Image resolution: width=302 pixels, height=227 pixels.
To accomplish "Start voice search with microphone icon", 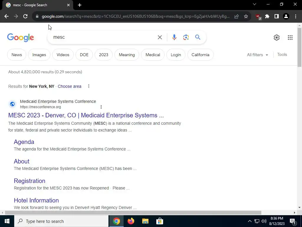I will 174,37.
